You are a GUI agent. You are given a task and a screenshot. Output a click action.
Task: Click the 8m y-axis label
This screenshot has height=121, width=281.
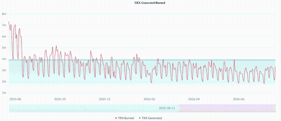pyautogui.click(x=4, y=14)
